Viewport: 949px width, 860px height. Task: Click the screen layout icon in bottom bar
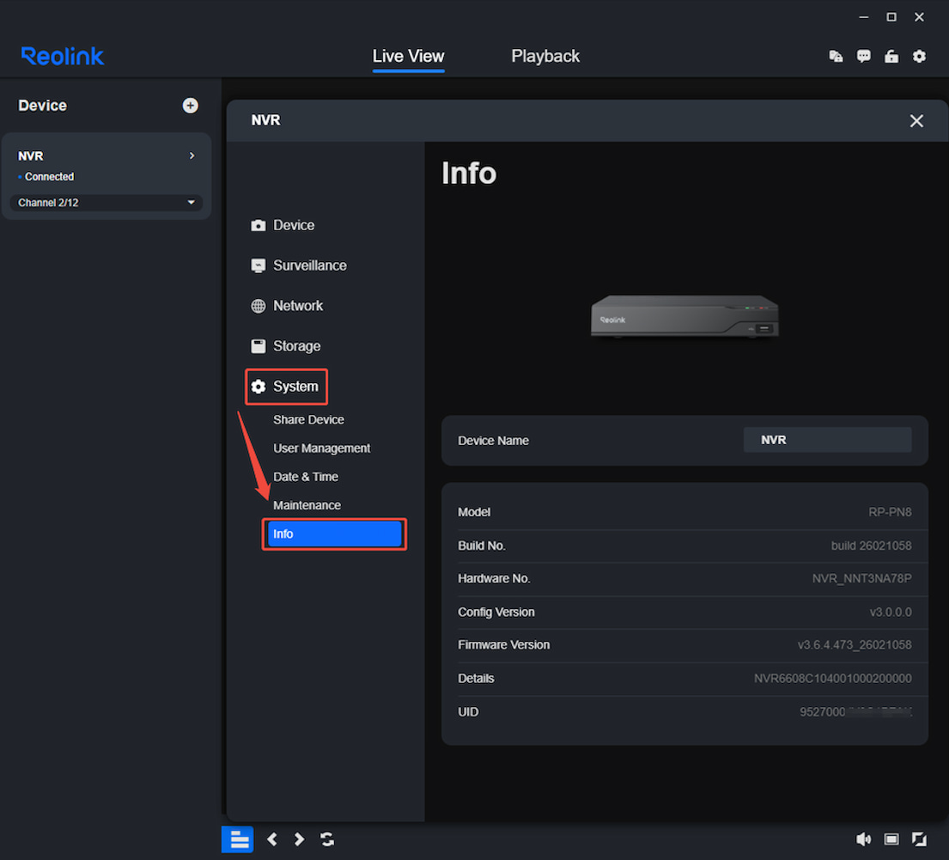891,839
